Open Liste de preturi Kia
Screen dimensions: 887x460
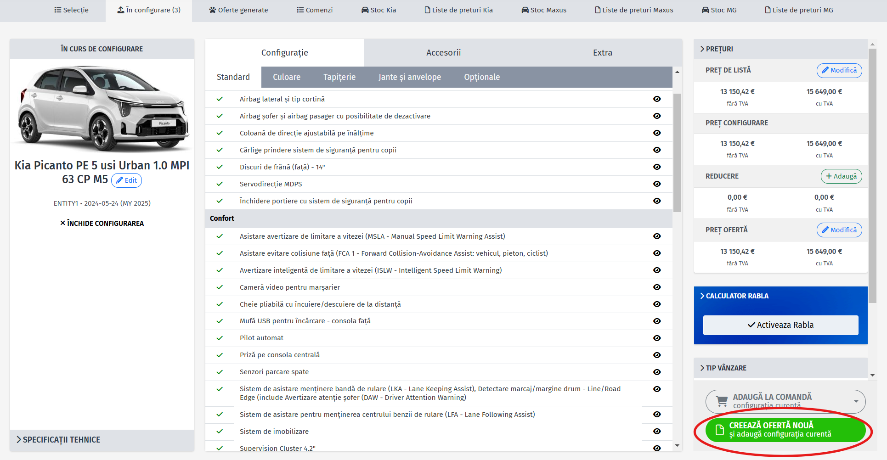(x=458, y=10)
